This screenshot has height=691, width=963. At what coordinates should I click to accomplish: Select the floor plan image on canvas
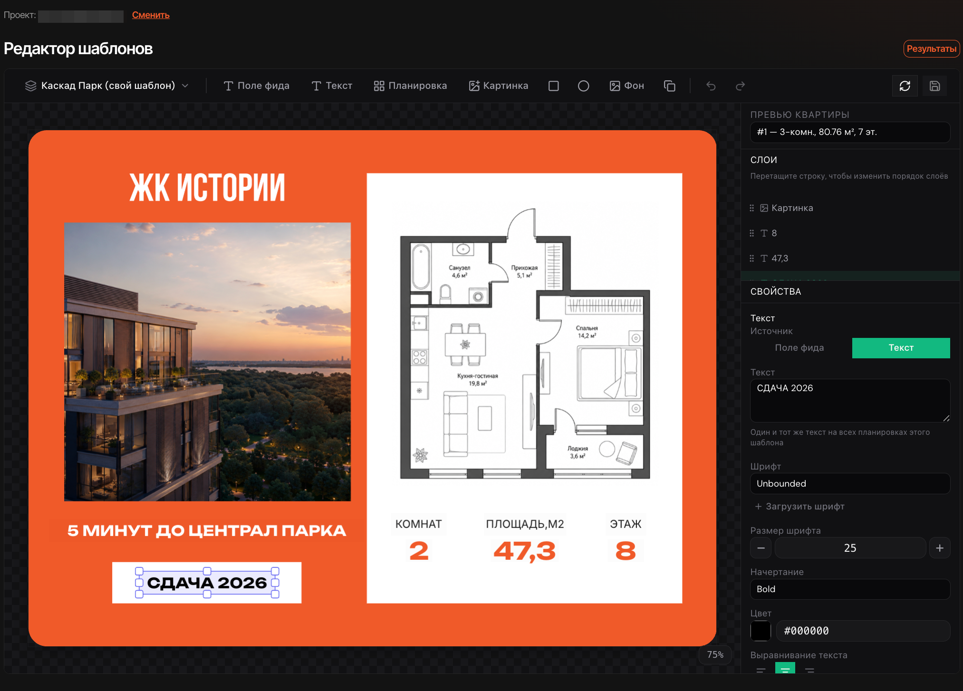[x=525, y=343]
